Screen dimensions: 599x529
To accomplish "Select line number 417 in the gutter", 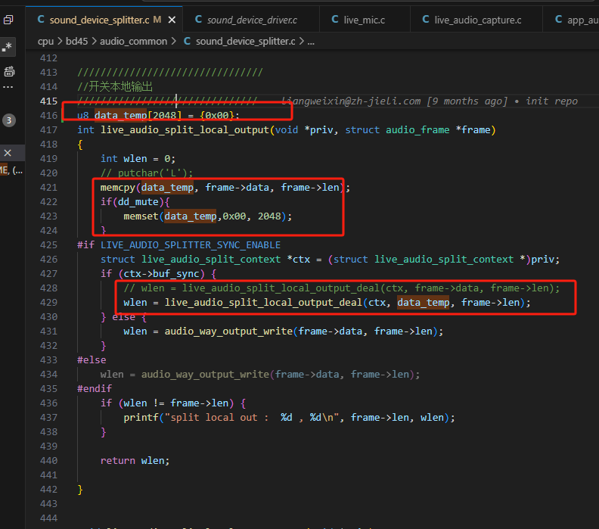I will point(48,130).
